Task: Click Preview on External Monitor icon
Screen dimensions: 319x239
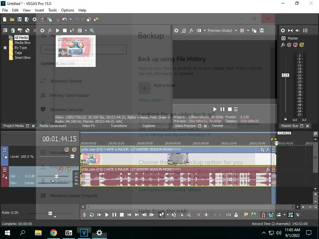Action: point(184,30)
